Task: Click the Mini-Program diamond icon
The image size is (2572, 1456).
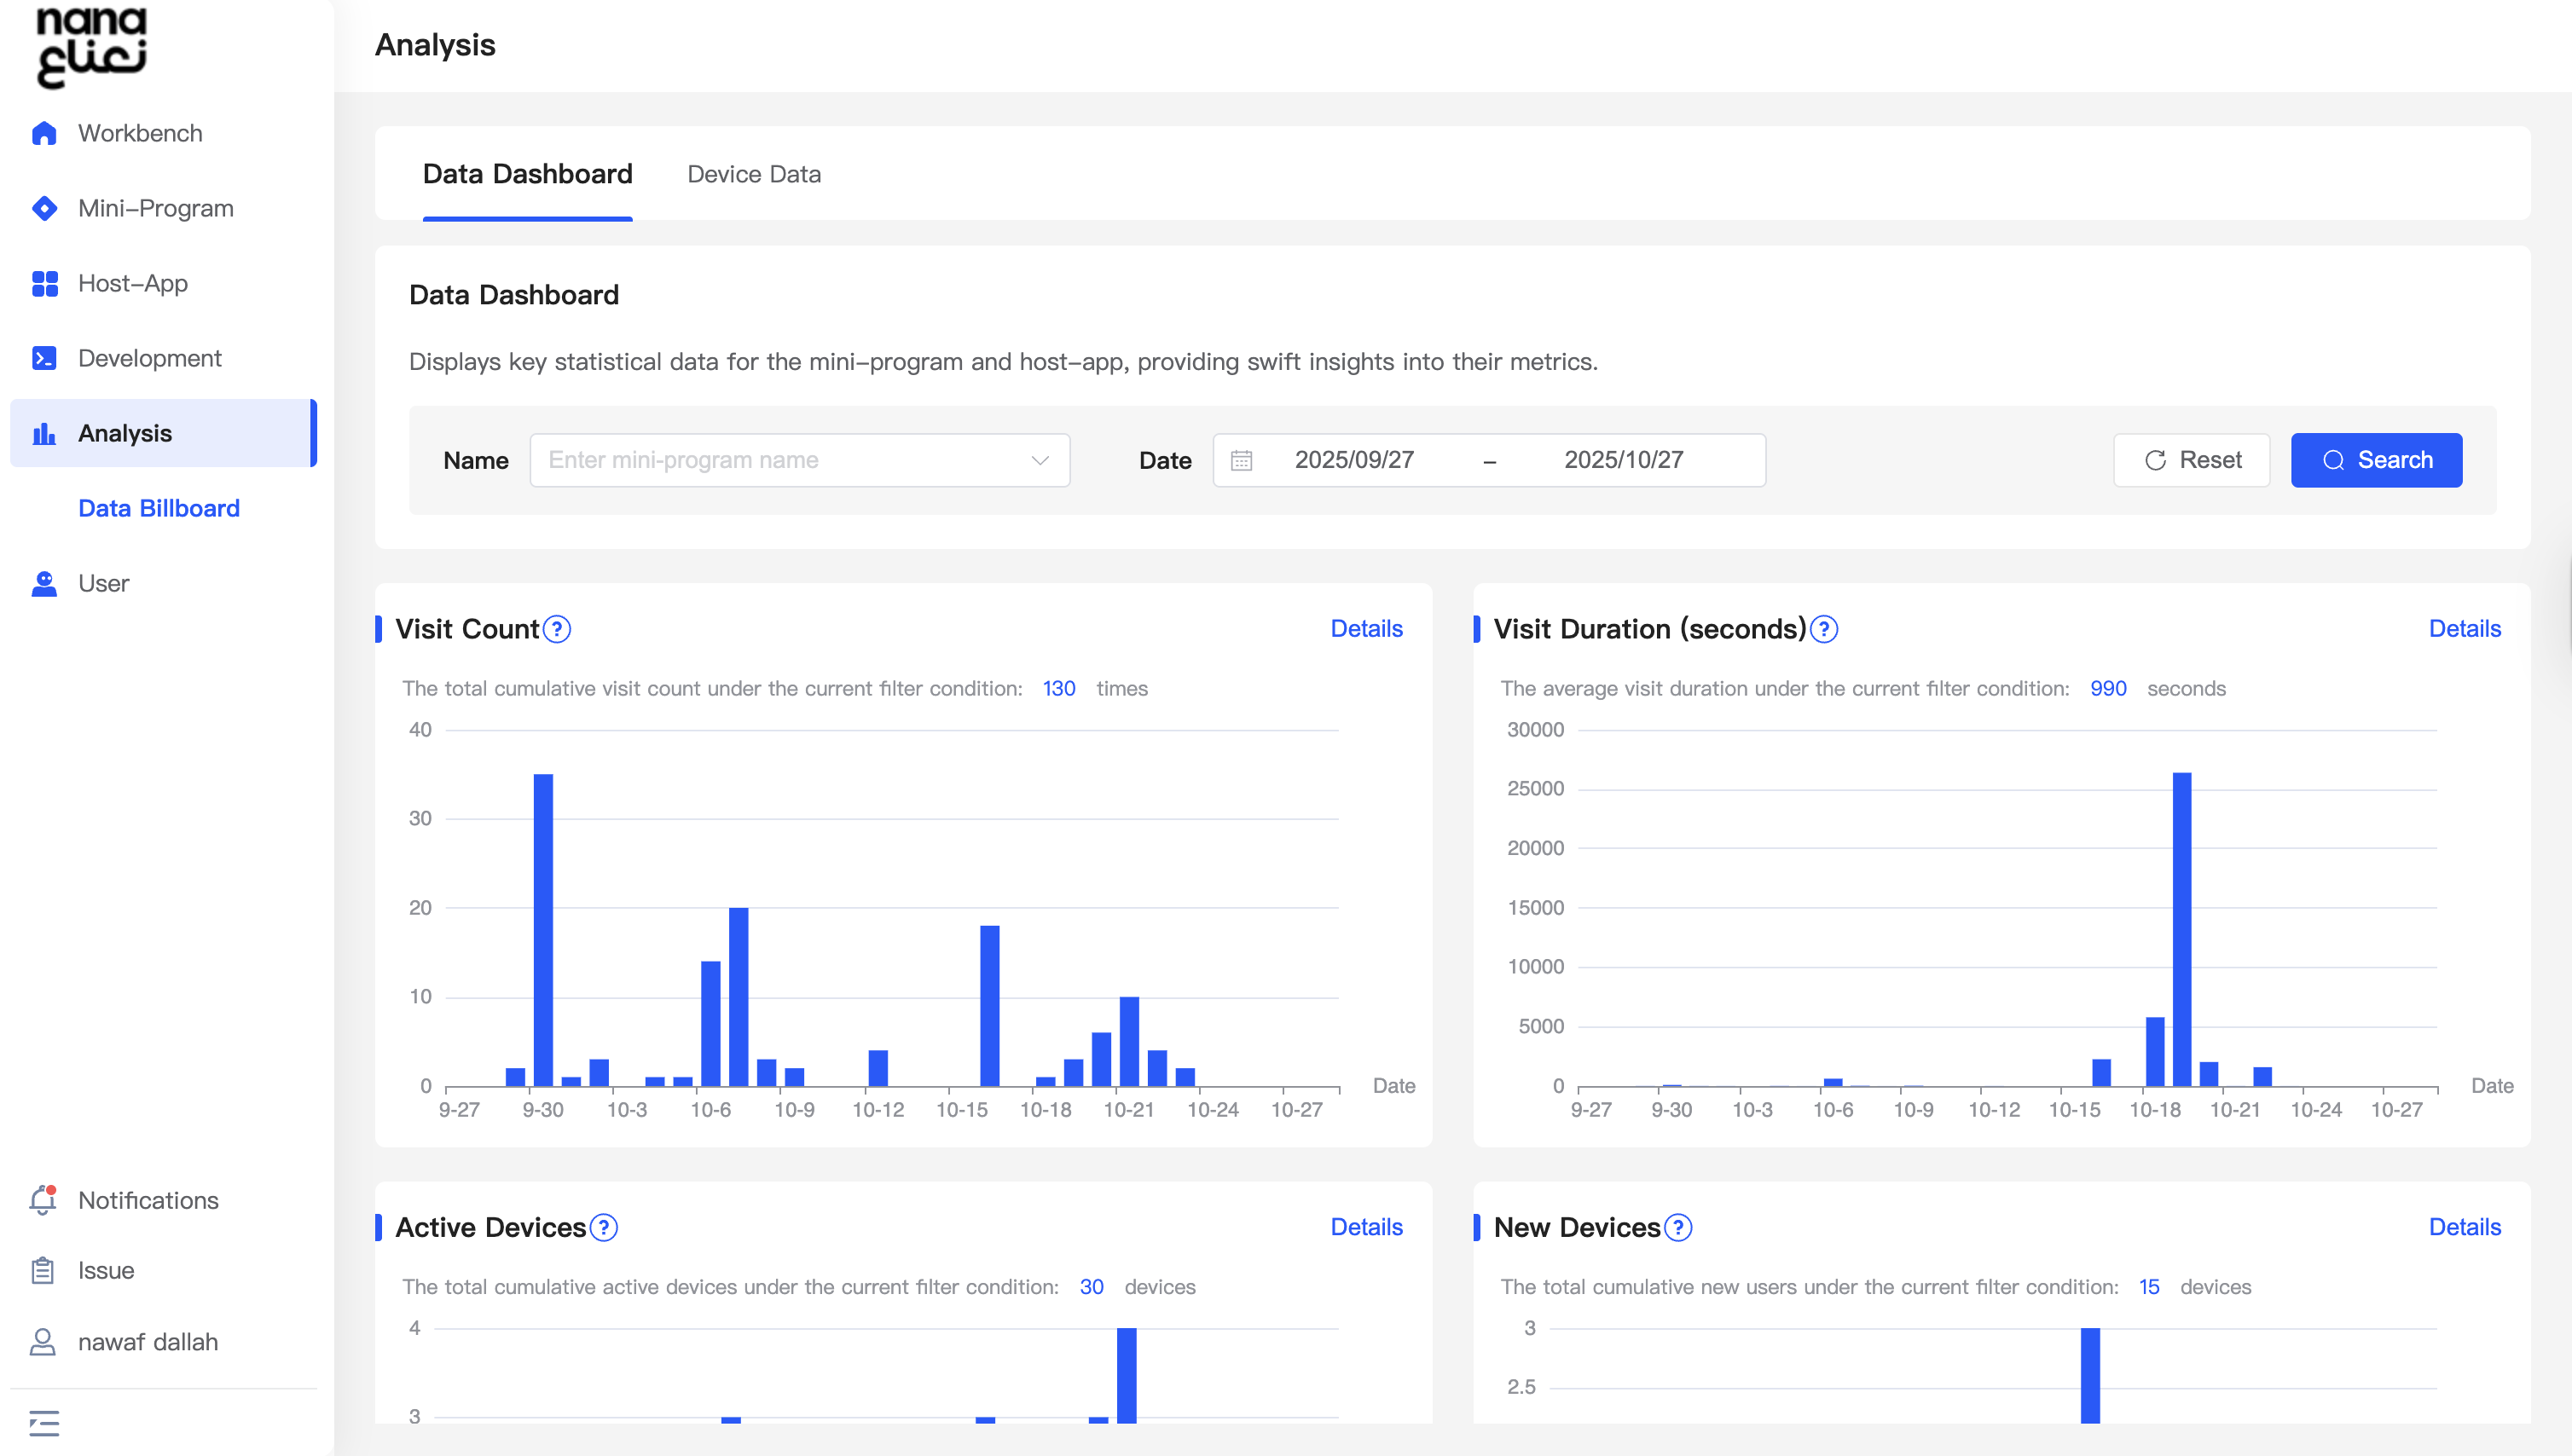Action: tap(44, 208)
